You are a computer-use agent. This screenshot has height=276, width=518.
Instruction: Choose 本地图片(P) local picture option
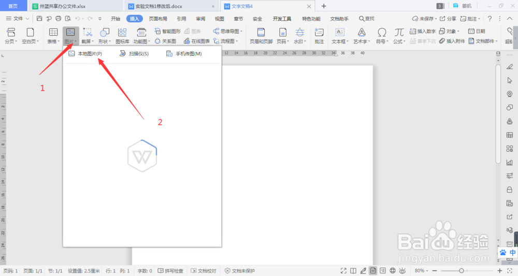[x=85, y=53]
